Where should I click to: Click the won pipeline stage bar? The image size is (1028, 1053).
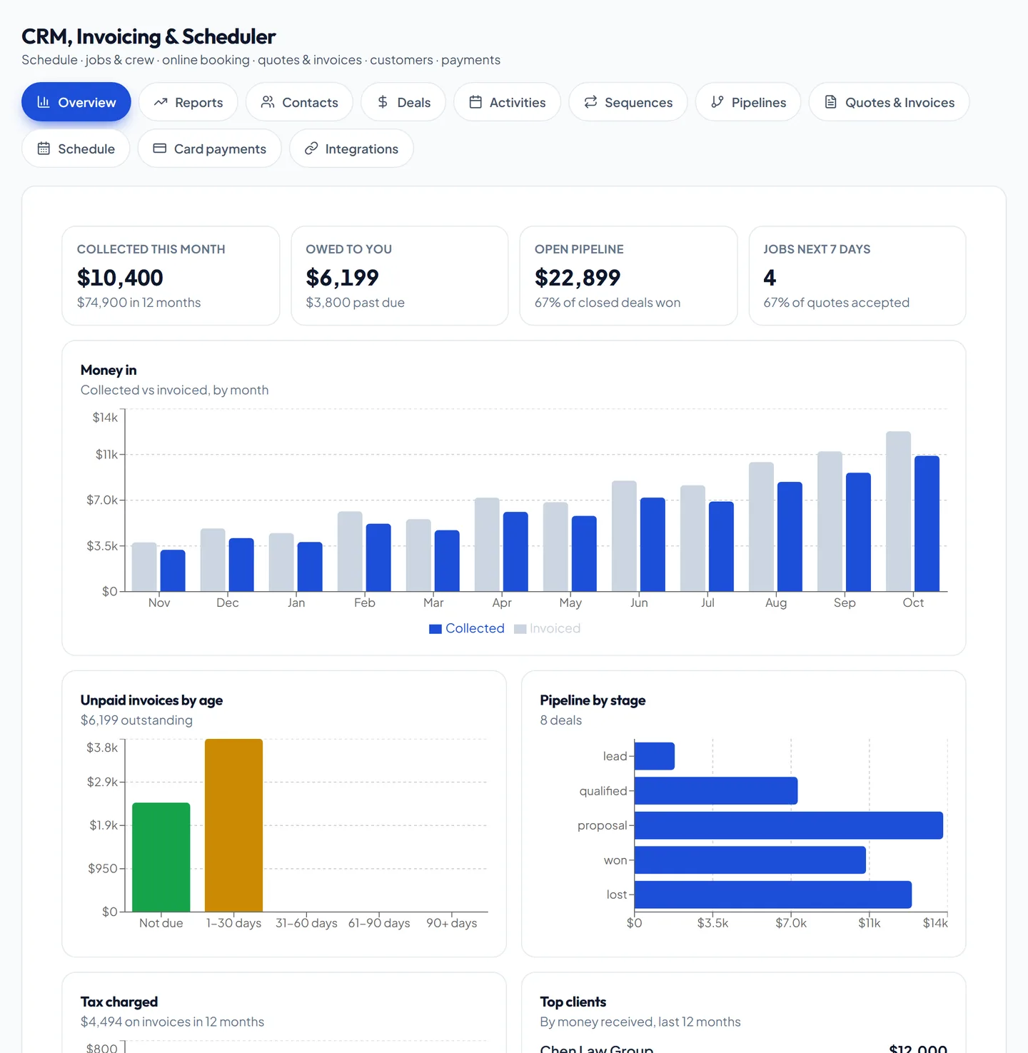click(750, 860)
